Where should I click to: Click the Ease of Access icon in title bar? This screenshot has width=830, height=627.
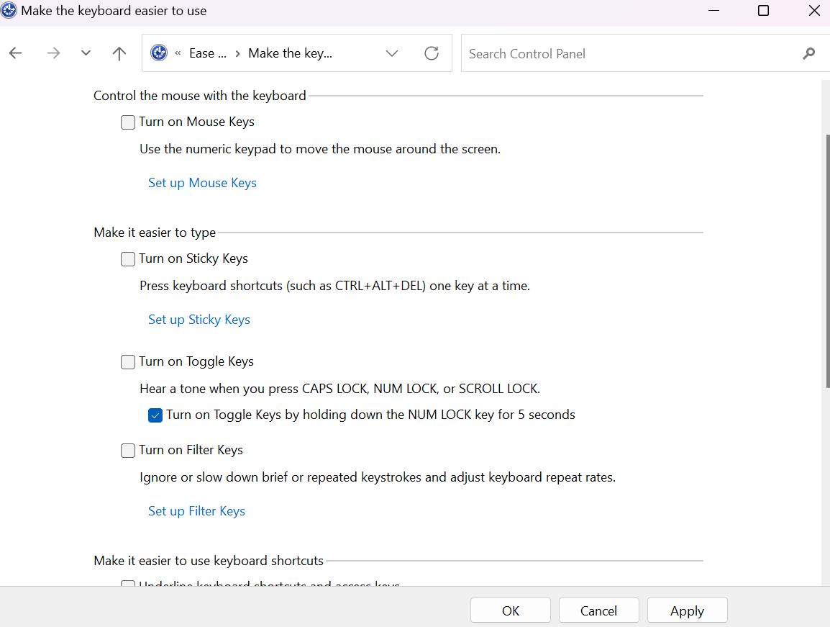[9, 11]
